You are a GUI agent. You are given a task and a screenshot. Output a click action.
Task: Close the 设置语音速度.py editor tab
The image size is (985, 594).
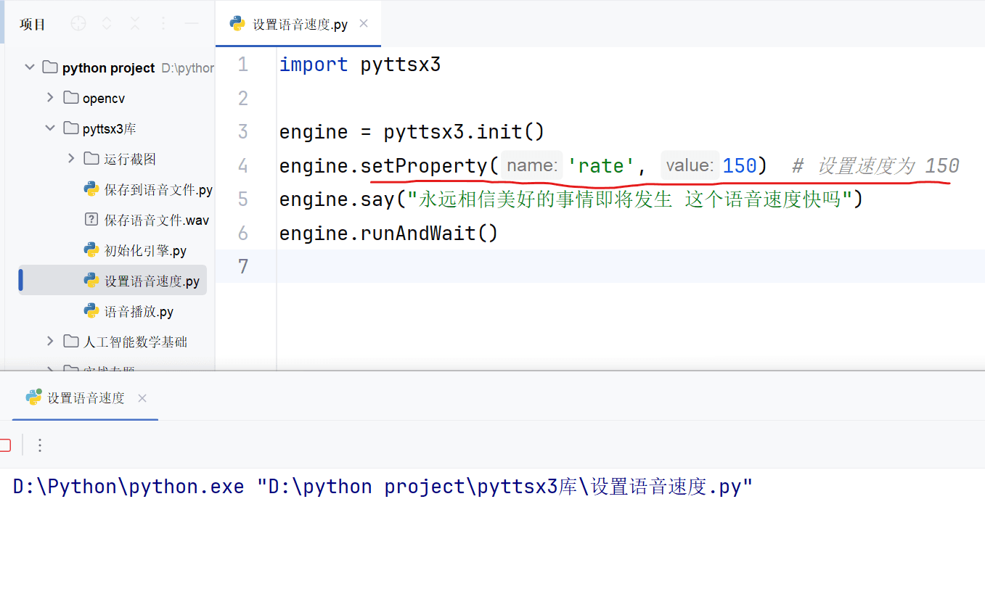tap(364, 23)
